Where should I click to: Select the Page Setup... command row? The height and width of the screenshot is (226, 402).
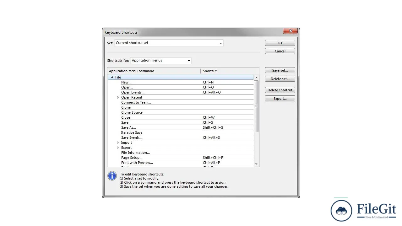187,158
